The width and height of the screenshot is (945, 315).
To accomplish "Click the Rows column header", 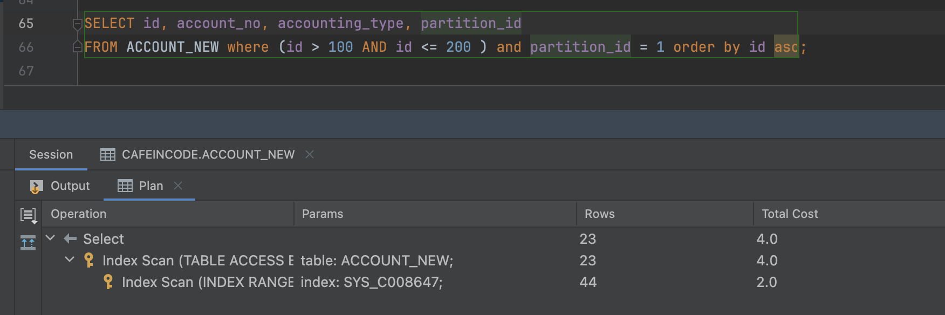I will (599, 214).
